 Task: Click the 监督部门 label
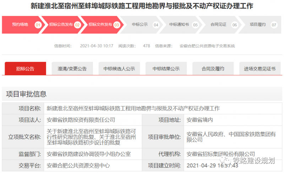tap(30, 154)
